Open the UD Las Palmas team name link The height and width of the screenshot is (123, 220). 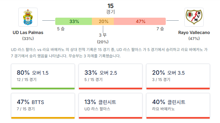(x=28, y=32)
